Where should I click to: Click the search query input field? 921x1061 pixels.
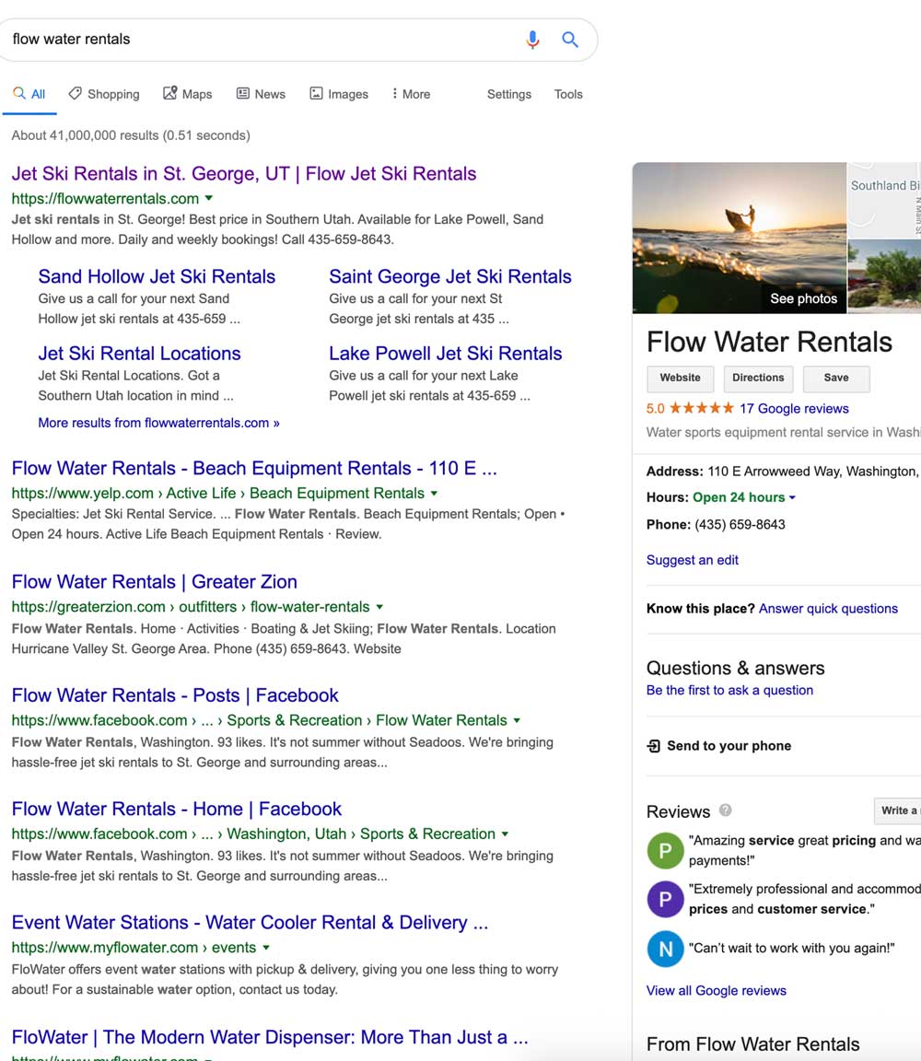click(258, 40)
